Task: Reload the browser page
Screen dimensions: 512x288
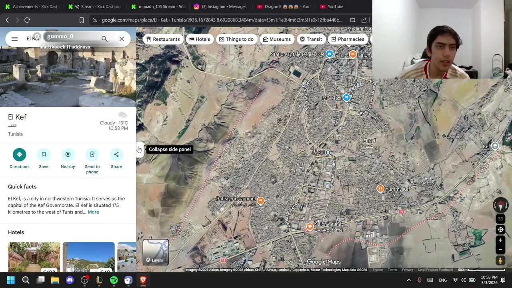Action: pos(27,20)
